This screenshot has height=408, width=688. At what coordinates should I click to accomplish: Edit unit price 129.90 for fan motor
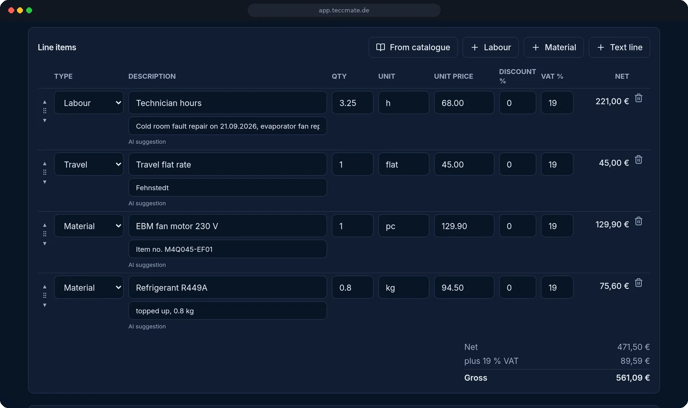pyautogui.click(x=464, y=226)
